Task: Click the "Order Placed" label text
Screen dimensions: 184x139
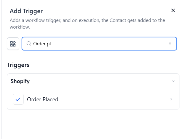Action: pyautogui.click(x=43, y=99)
